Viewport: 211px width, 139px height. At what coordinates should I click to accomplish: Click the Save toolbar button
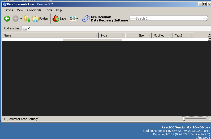59,19
